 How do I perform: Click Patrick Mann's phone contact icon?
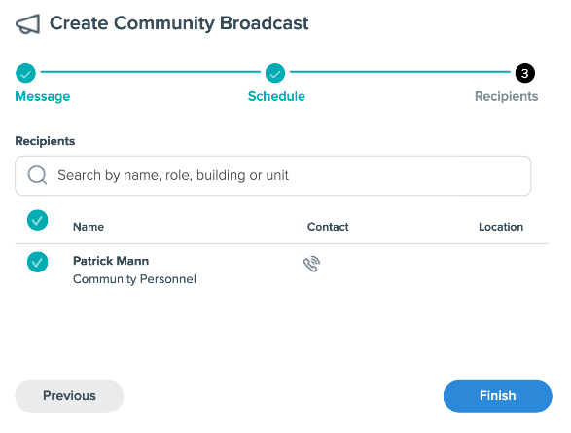[x=311, y=264]
